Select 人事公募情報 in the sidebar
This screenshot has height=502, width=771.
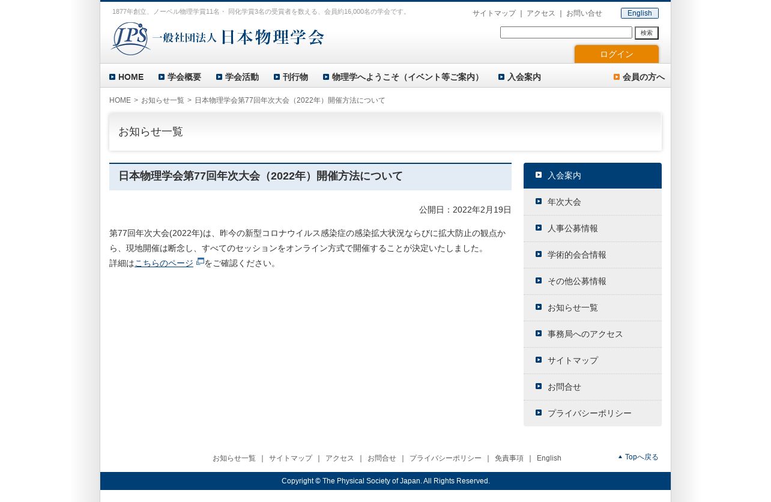pyautogui.click(x=593, y=228)
